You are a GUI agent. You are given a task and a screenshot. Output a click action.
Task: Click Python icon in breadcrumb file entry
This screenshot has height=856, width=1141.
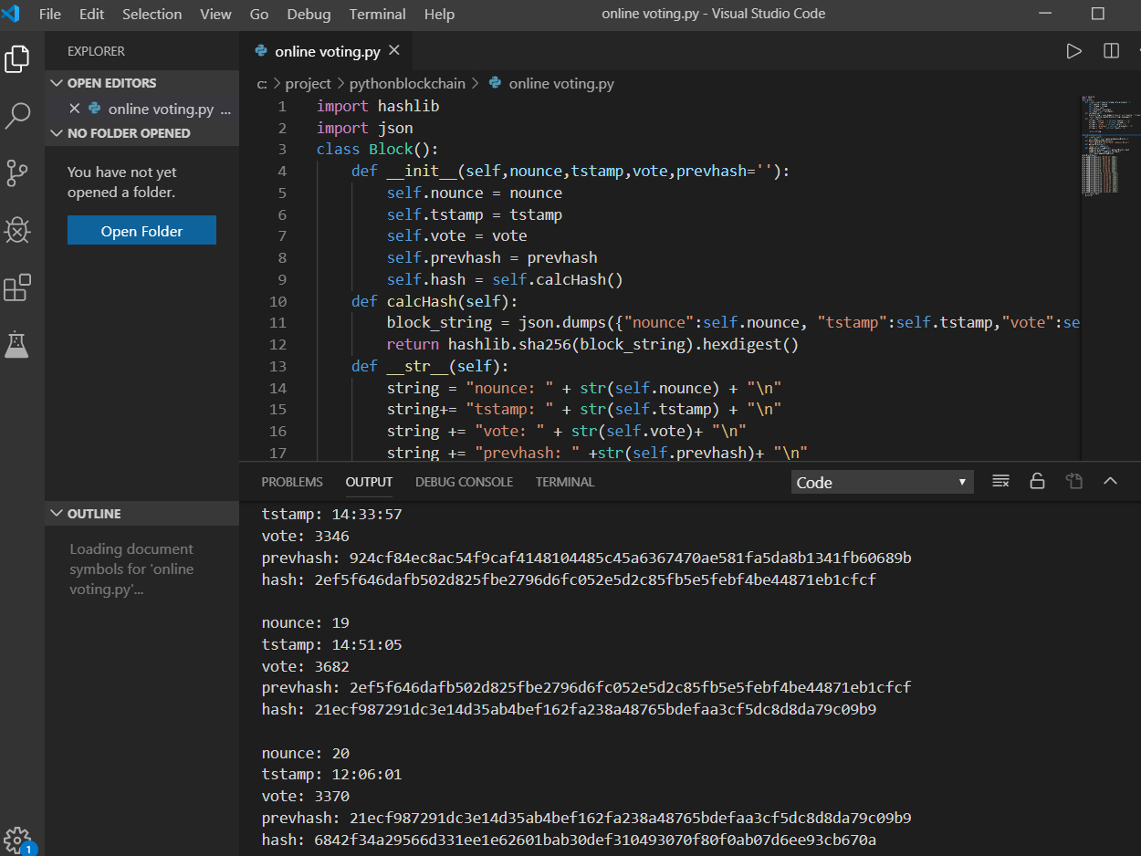496,83
